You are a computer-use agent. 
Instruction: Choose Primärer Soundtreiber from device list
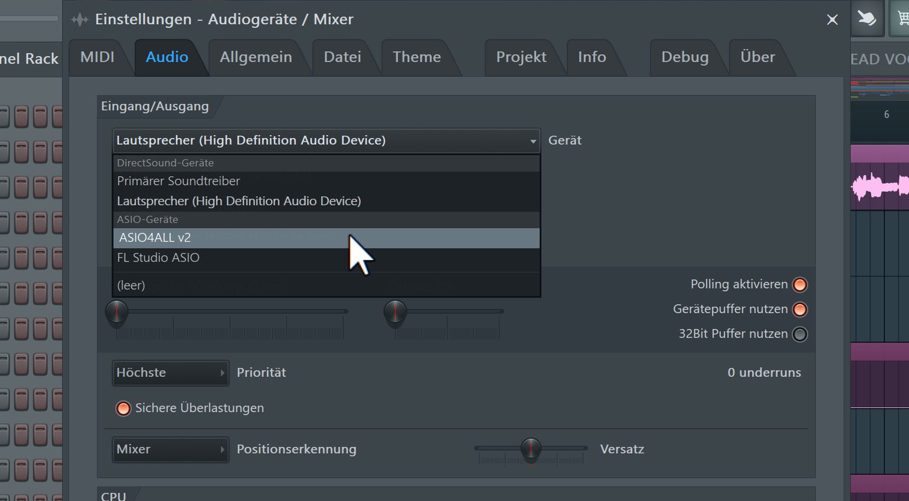[x=326, y=181]
